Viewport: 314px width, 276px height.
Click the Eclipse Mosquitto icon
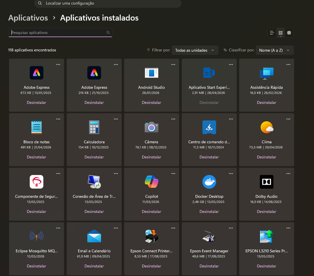[x=37, y=236]
